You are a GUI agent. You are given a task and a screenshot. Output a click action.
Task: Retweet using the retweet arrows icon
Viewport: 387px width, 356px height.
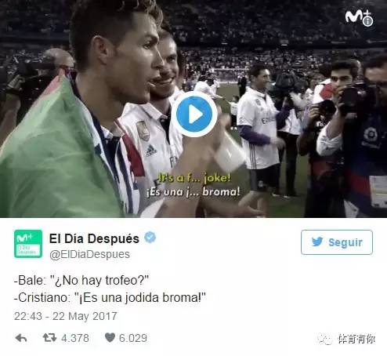coord(49,337)
